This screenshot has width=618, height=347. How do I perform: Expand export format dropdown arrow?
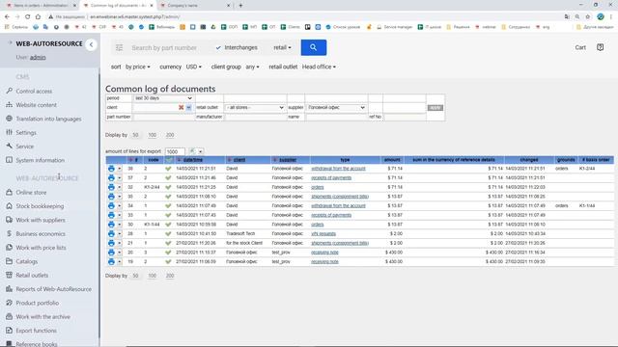tap(200, 151)
